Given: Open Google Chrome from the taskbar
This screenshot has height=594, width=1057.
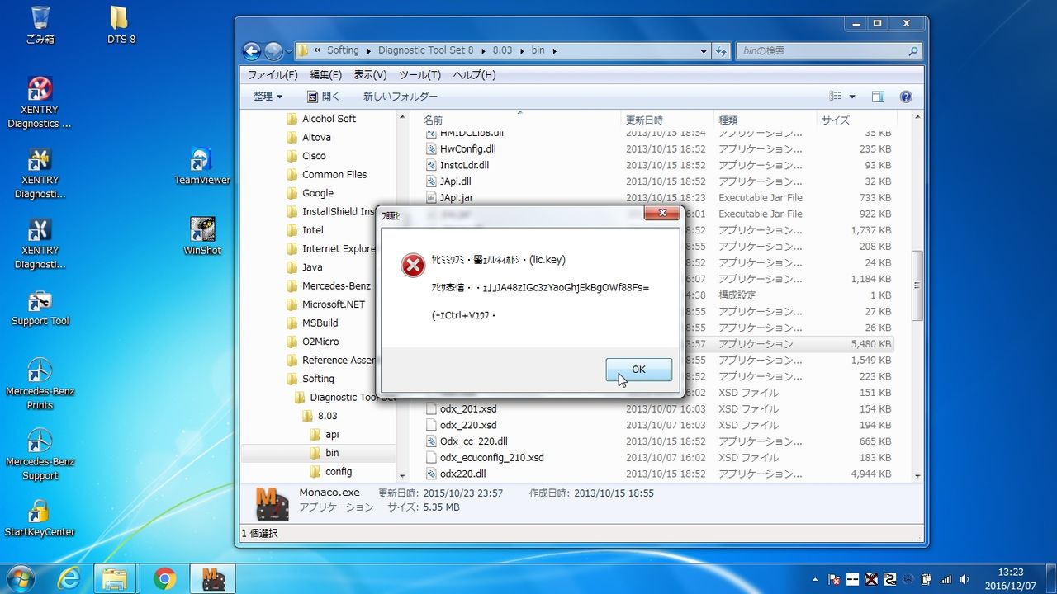Looking at the screenshot, I should point(164,578).
